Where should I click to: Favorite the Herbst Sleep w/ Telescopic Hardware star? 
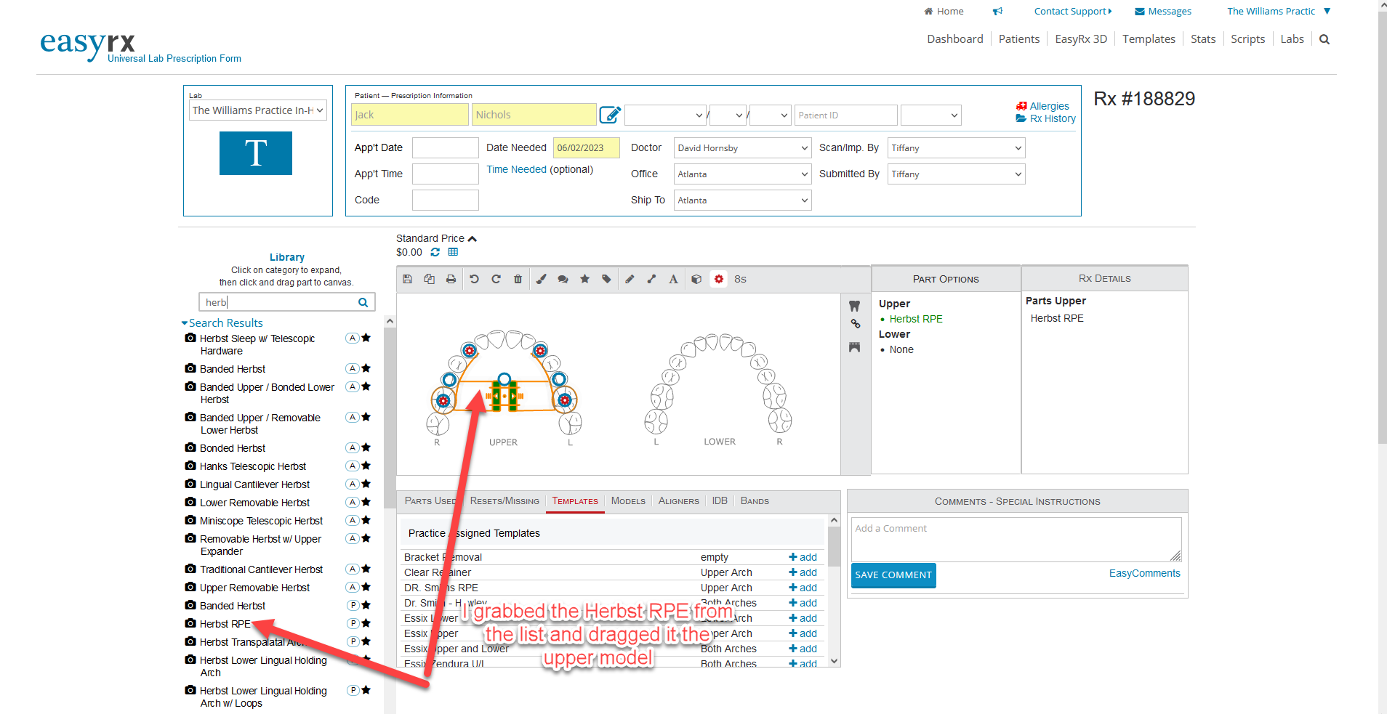[x=366, y=338]
